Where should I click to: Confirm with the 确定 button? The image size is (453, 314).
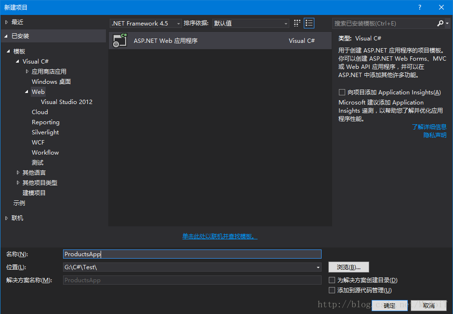pos(390,305)
